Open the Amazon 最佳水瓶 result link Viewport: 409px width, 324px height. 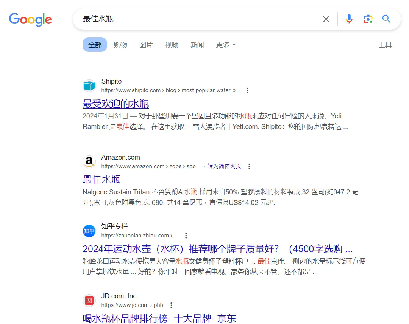101,180
